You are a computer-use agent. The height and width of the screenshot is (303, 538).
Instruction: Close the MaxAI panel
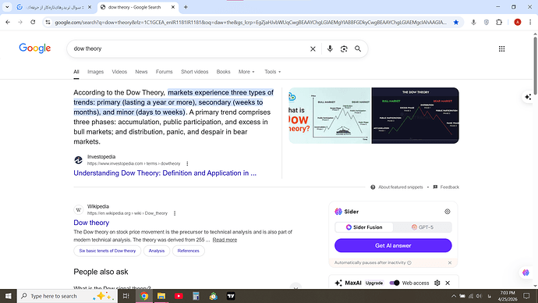point(448,283)
